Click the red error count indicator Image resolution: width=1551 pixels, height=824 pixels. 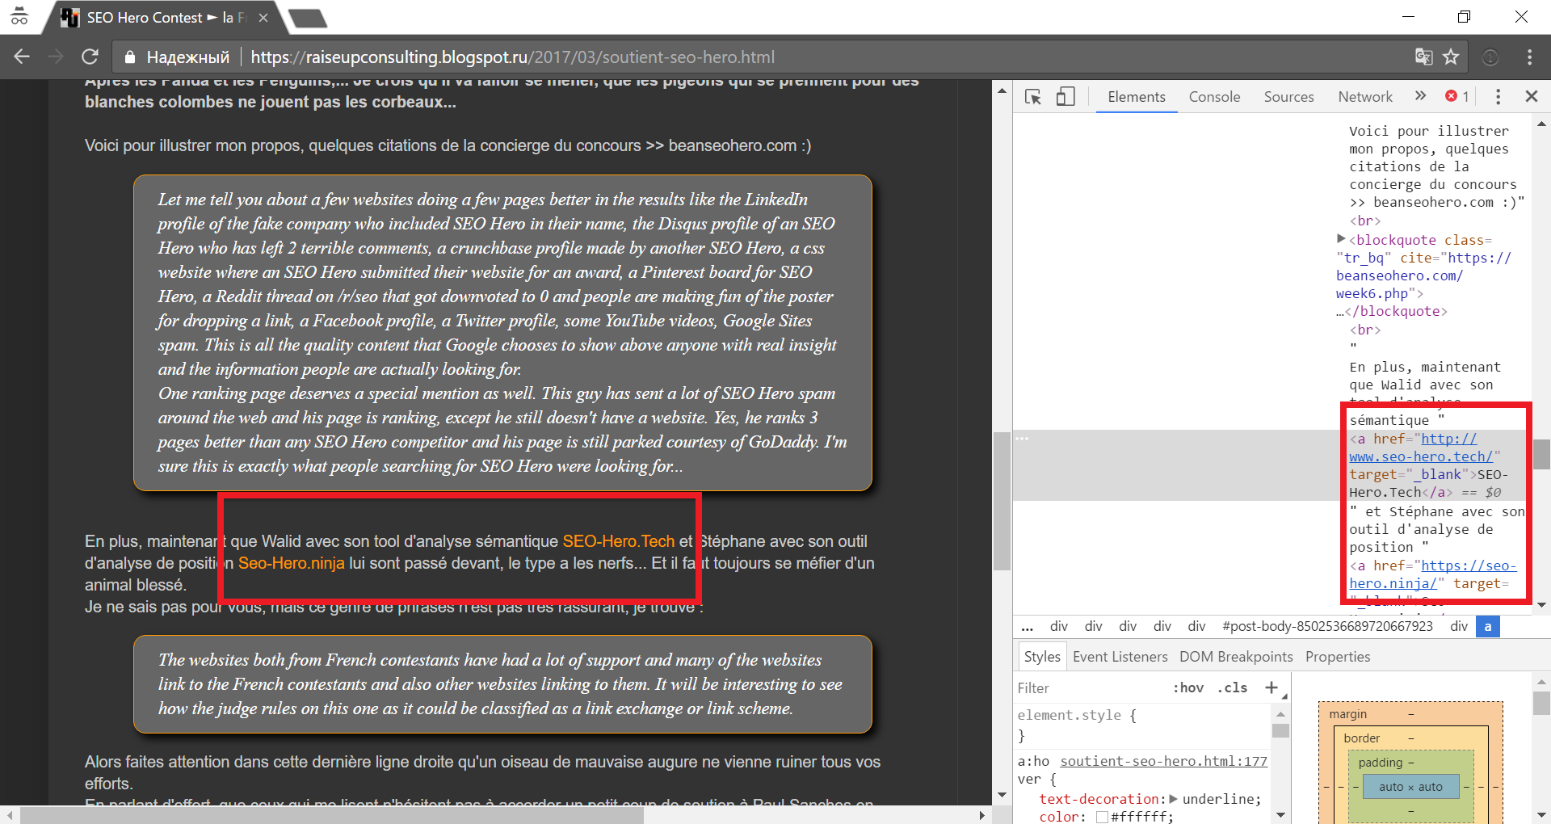(1457, 96)
